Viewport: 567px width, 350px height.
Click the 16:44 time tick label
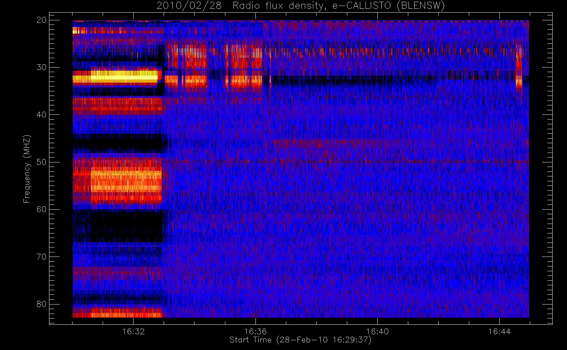pyautogui.click(x=499, y=331)
